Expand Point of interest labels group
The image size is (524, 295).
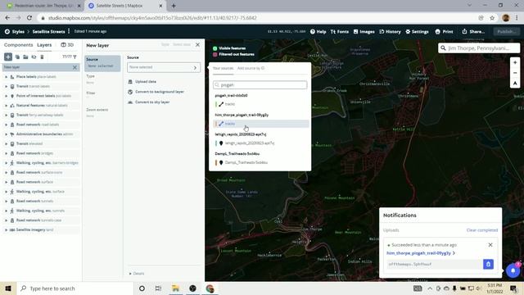[6, 96]
